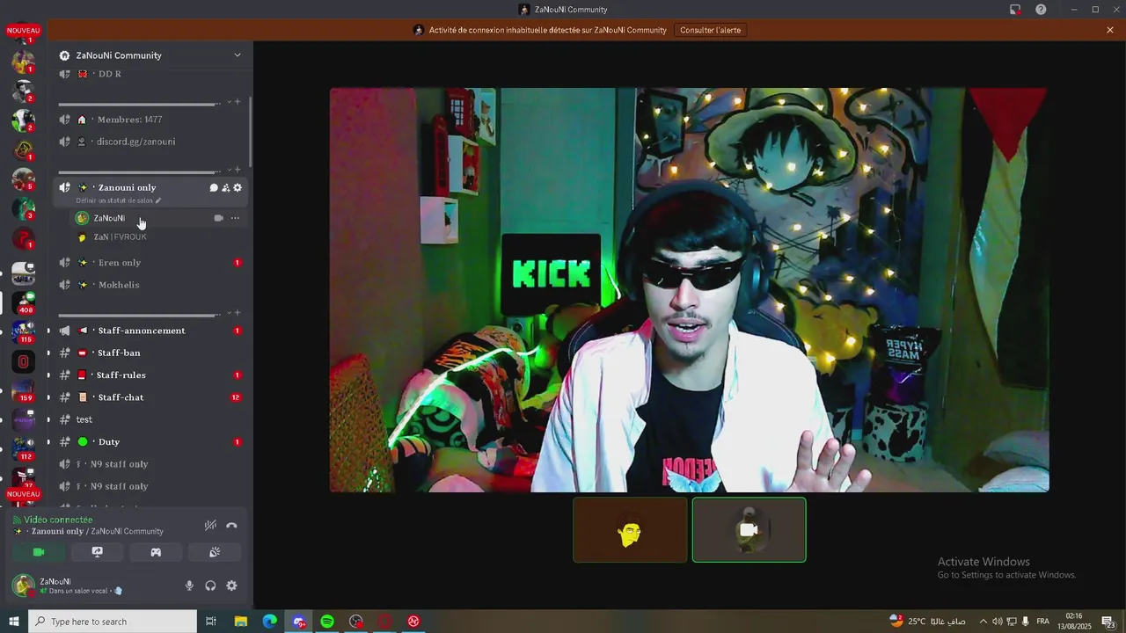Open the Staff-chat channel
Viewport: 1126px width, 633px height.
(x=150, y=397)
